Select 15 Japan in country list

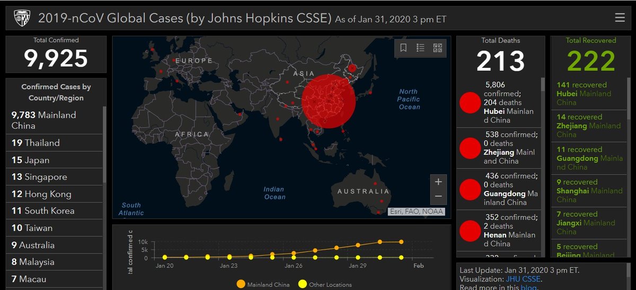[x=54, y=160]
